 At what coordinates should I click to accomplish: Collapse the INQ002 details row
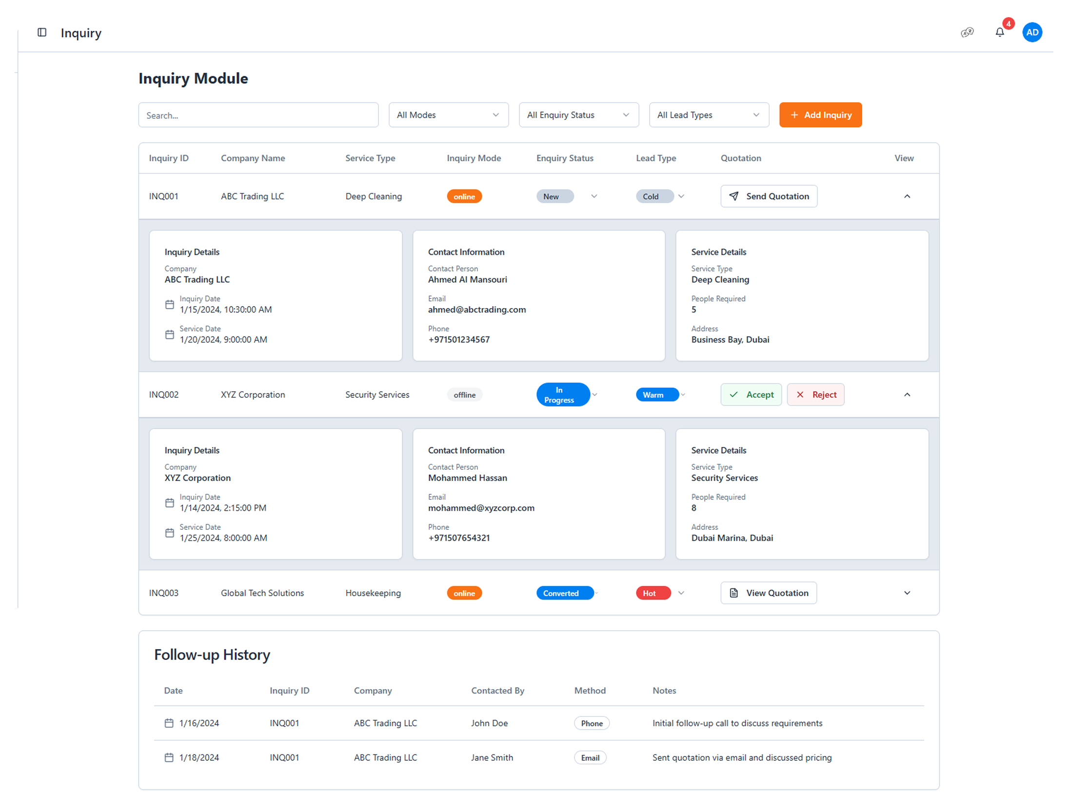click(x=907, y=394)
